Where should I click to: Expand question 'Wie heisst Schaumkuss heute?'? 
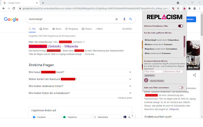(80, 72)
